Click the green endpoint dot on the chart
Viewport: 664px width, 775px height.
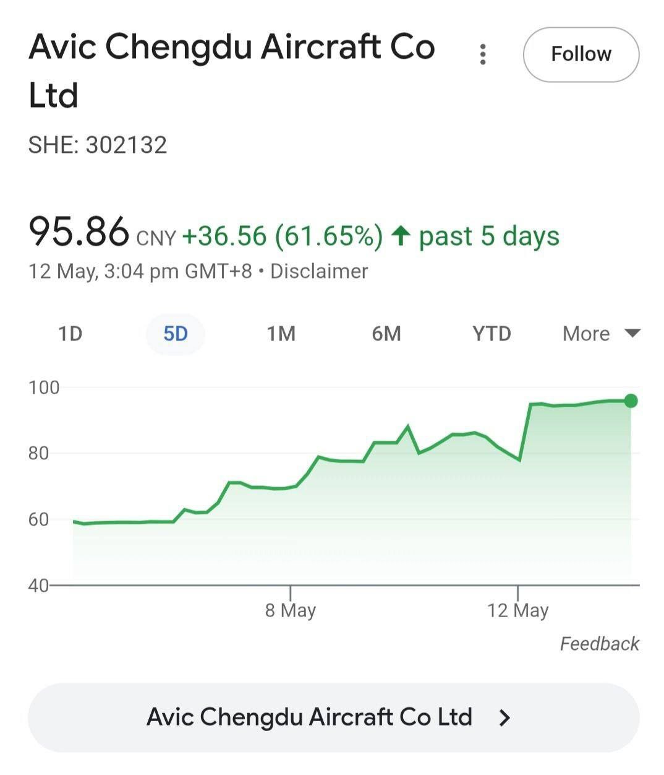[x=631, y=401]
